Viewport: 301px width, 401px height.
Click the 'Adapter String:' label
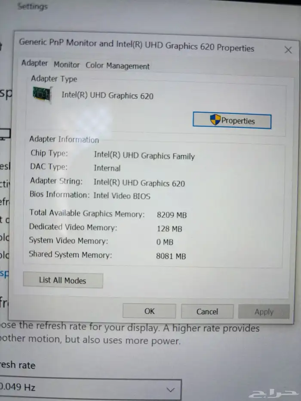click(56, 181)
